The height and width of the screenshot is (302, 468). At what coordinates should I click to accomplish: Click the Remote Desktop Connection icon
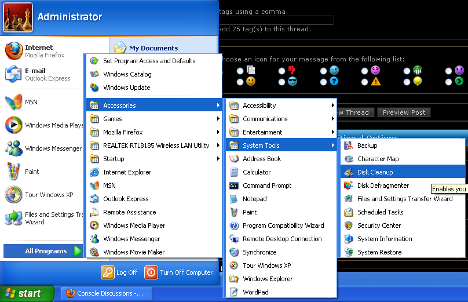(x=233, y=239)
